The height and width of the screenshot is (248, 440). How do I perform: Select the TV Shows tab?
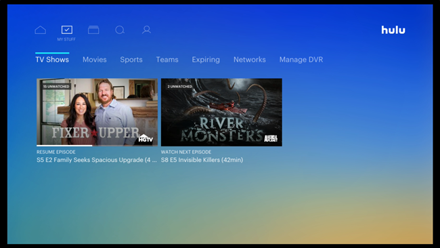(x=52, y=60)
